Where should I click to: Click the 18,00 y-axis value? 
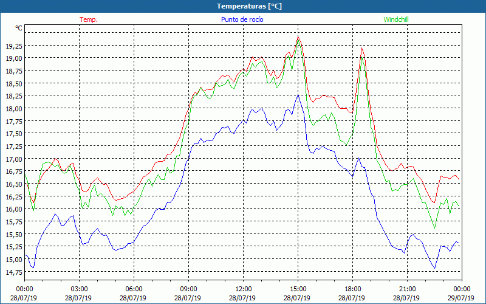[x=14, y=109]
